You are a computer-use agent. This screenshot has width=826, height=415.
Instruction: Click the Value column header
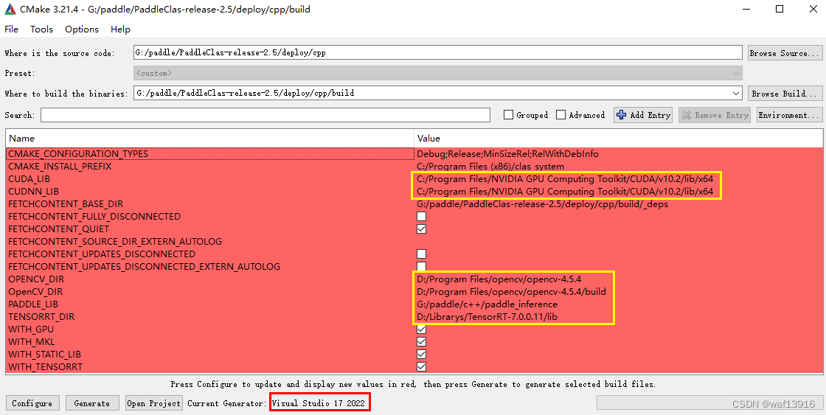pos(617,139)
